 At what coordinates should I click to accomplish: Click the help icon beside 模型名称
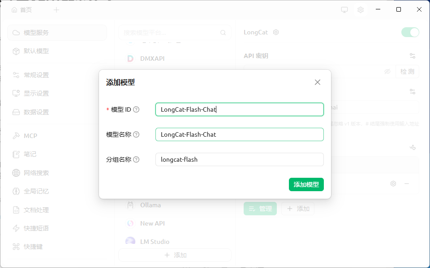click(x=136, y=134)
